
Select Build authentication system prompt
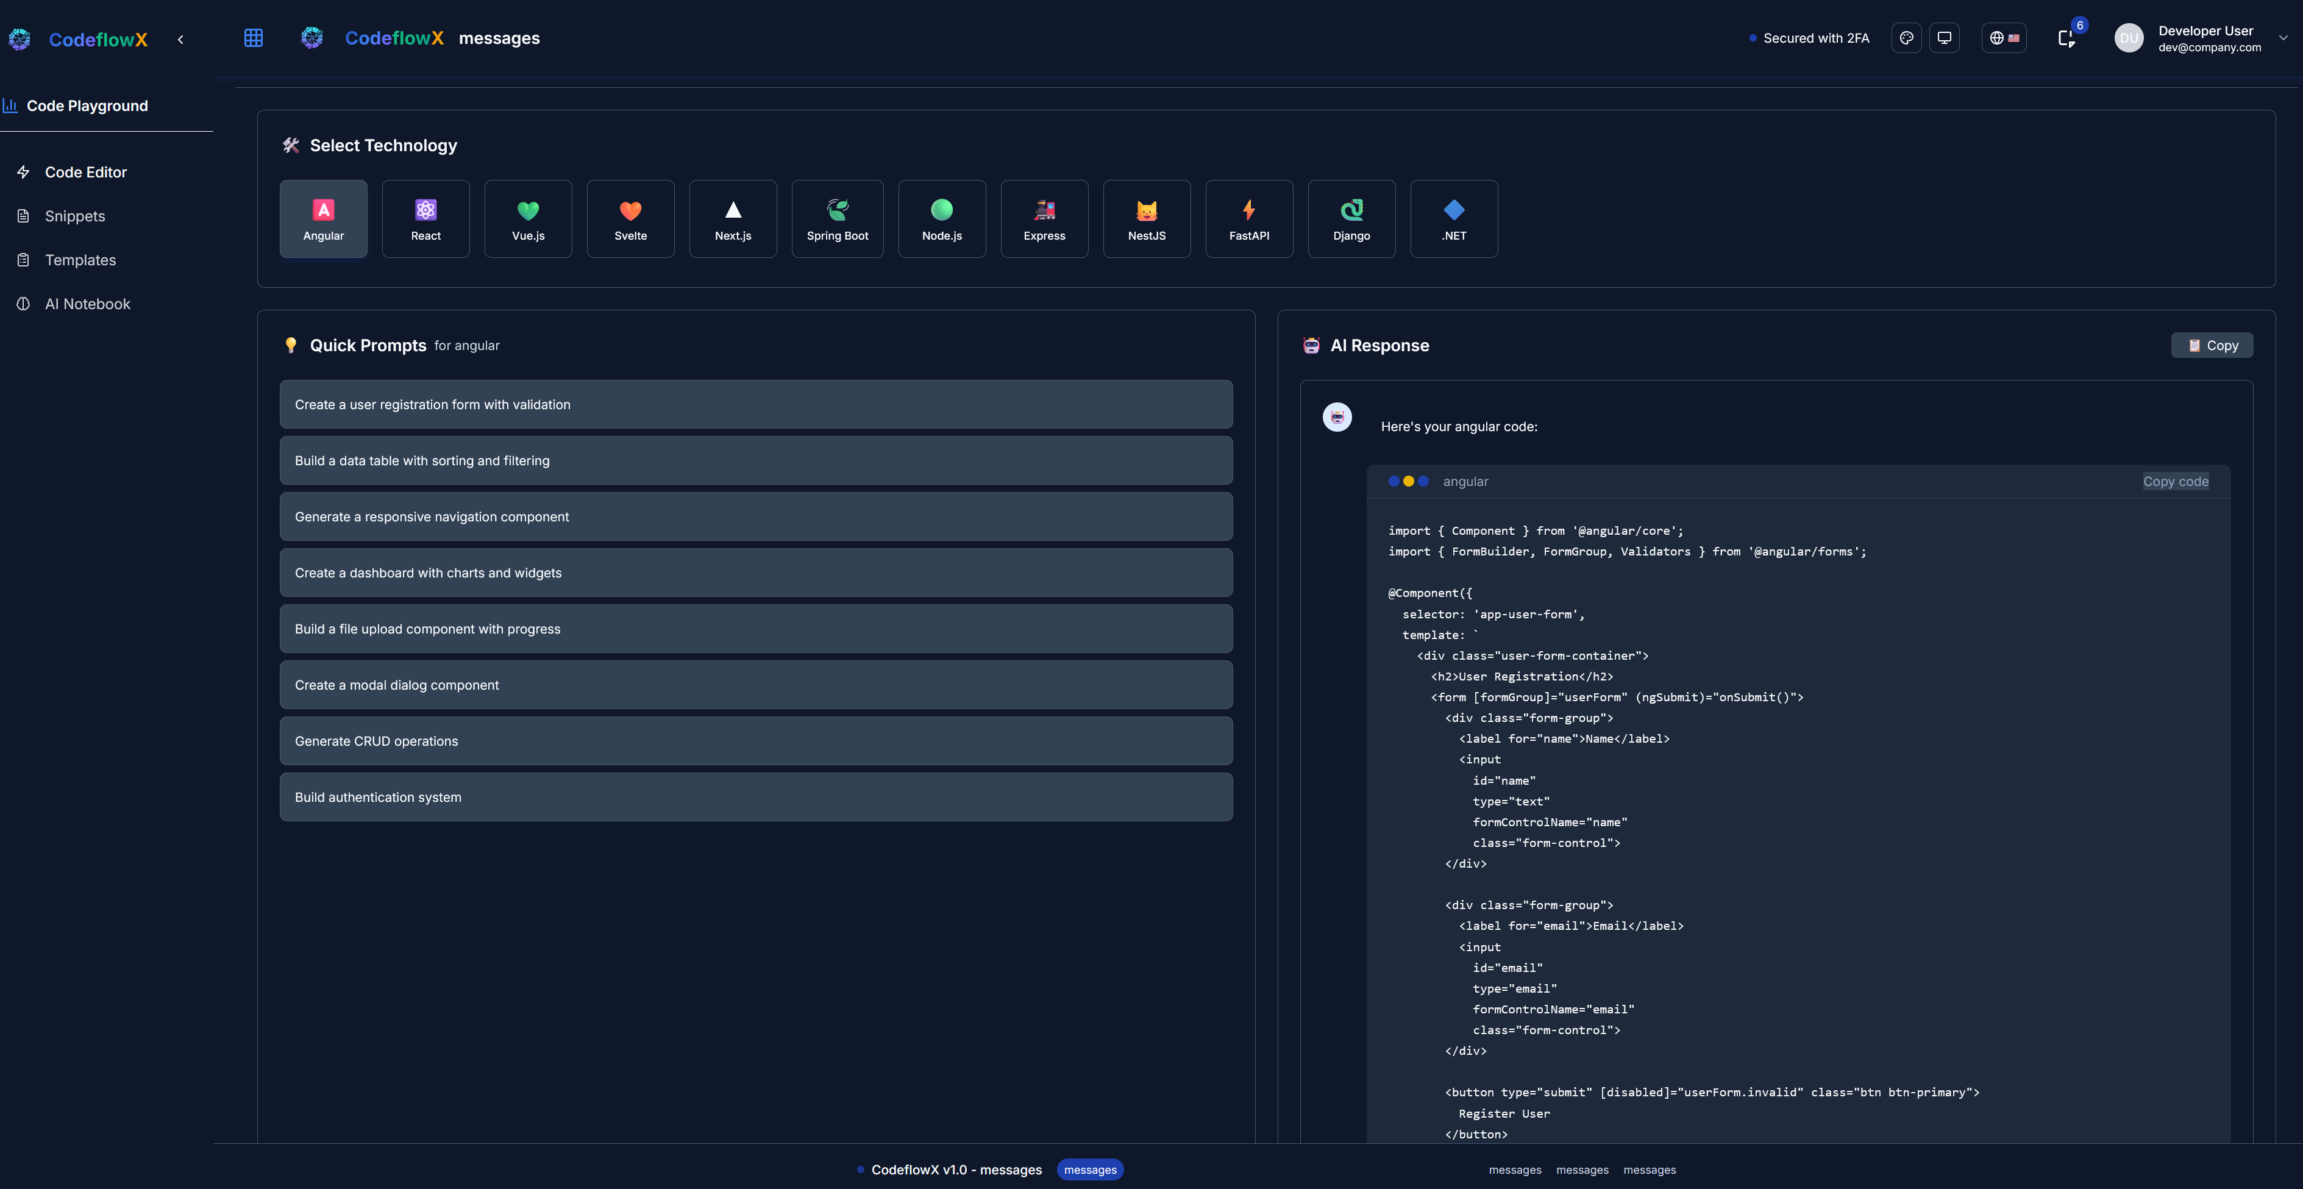(755, 796)
